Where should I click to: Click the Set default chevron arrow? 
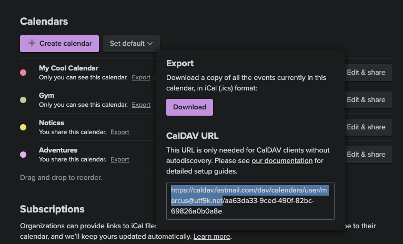pos(150,44)
